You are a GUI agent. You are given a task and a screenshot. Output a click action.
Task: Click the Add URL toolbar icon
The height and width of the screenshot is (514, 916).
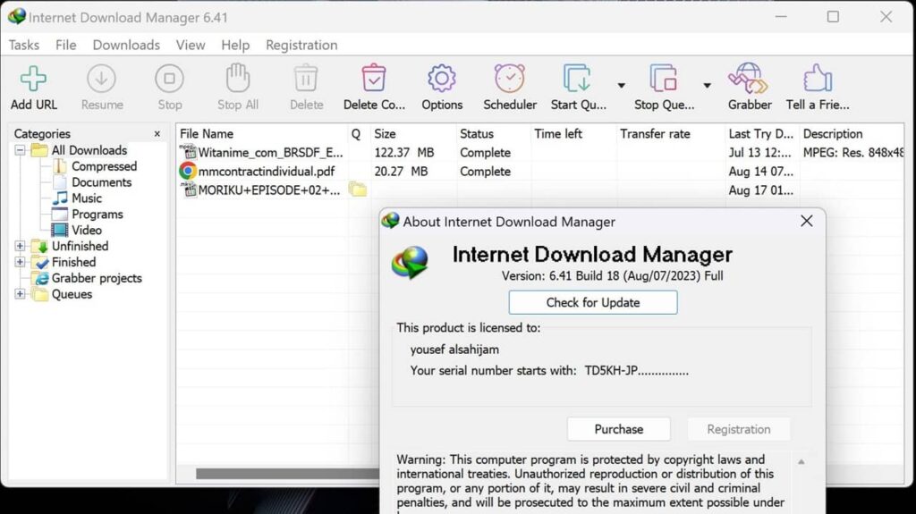33,79
